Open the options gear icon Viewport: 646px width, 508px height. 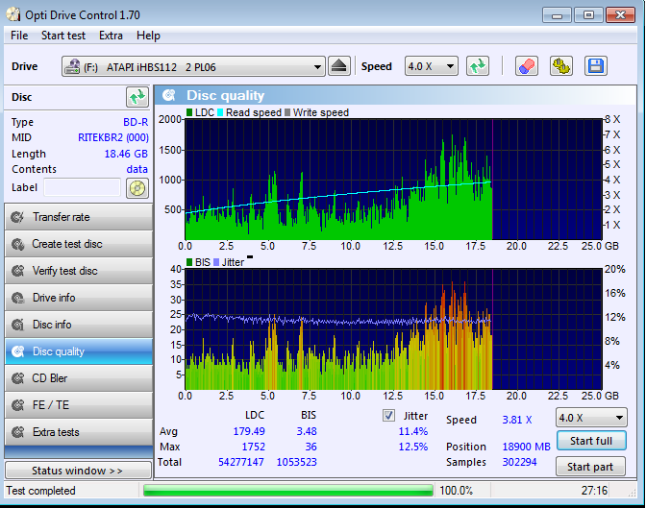[x=561, y=66]
